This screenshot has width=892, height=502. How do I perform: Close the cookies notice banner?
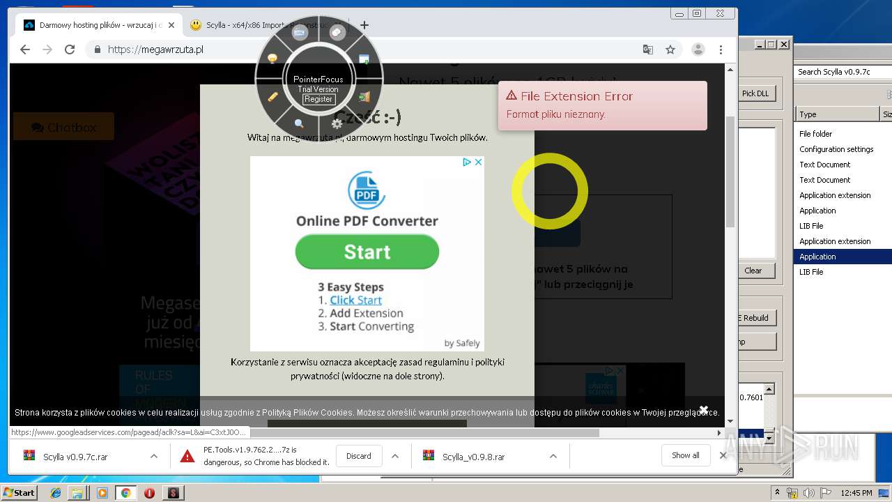pyautogui.click(x=704, y=409)
